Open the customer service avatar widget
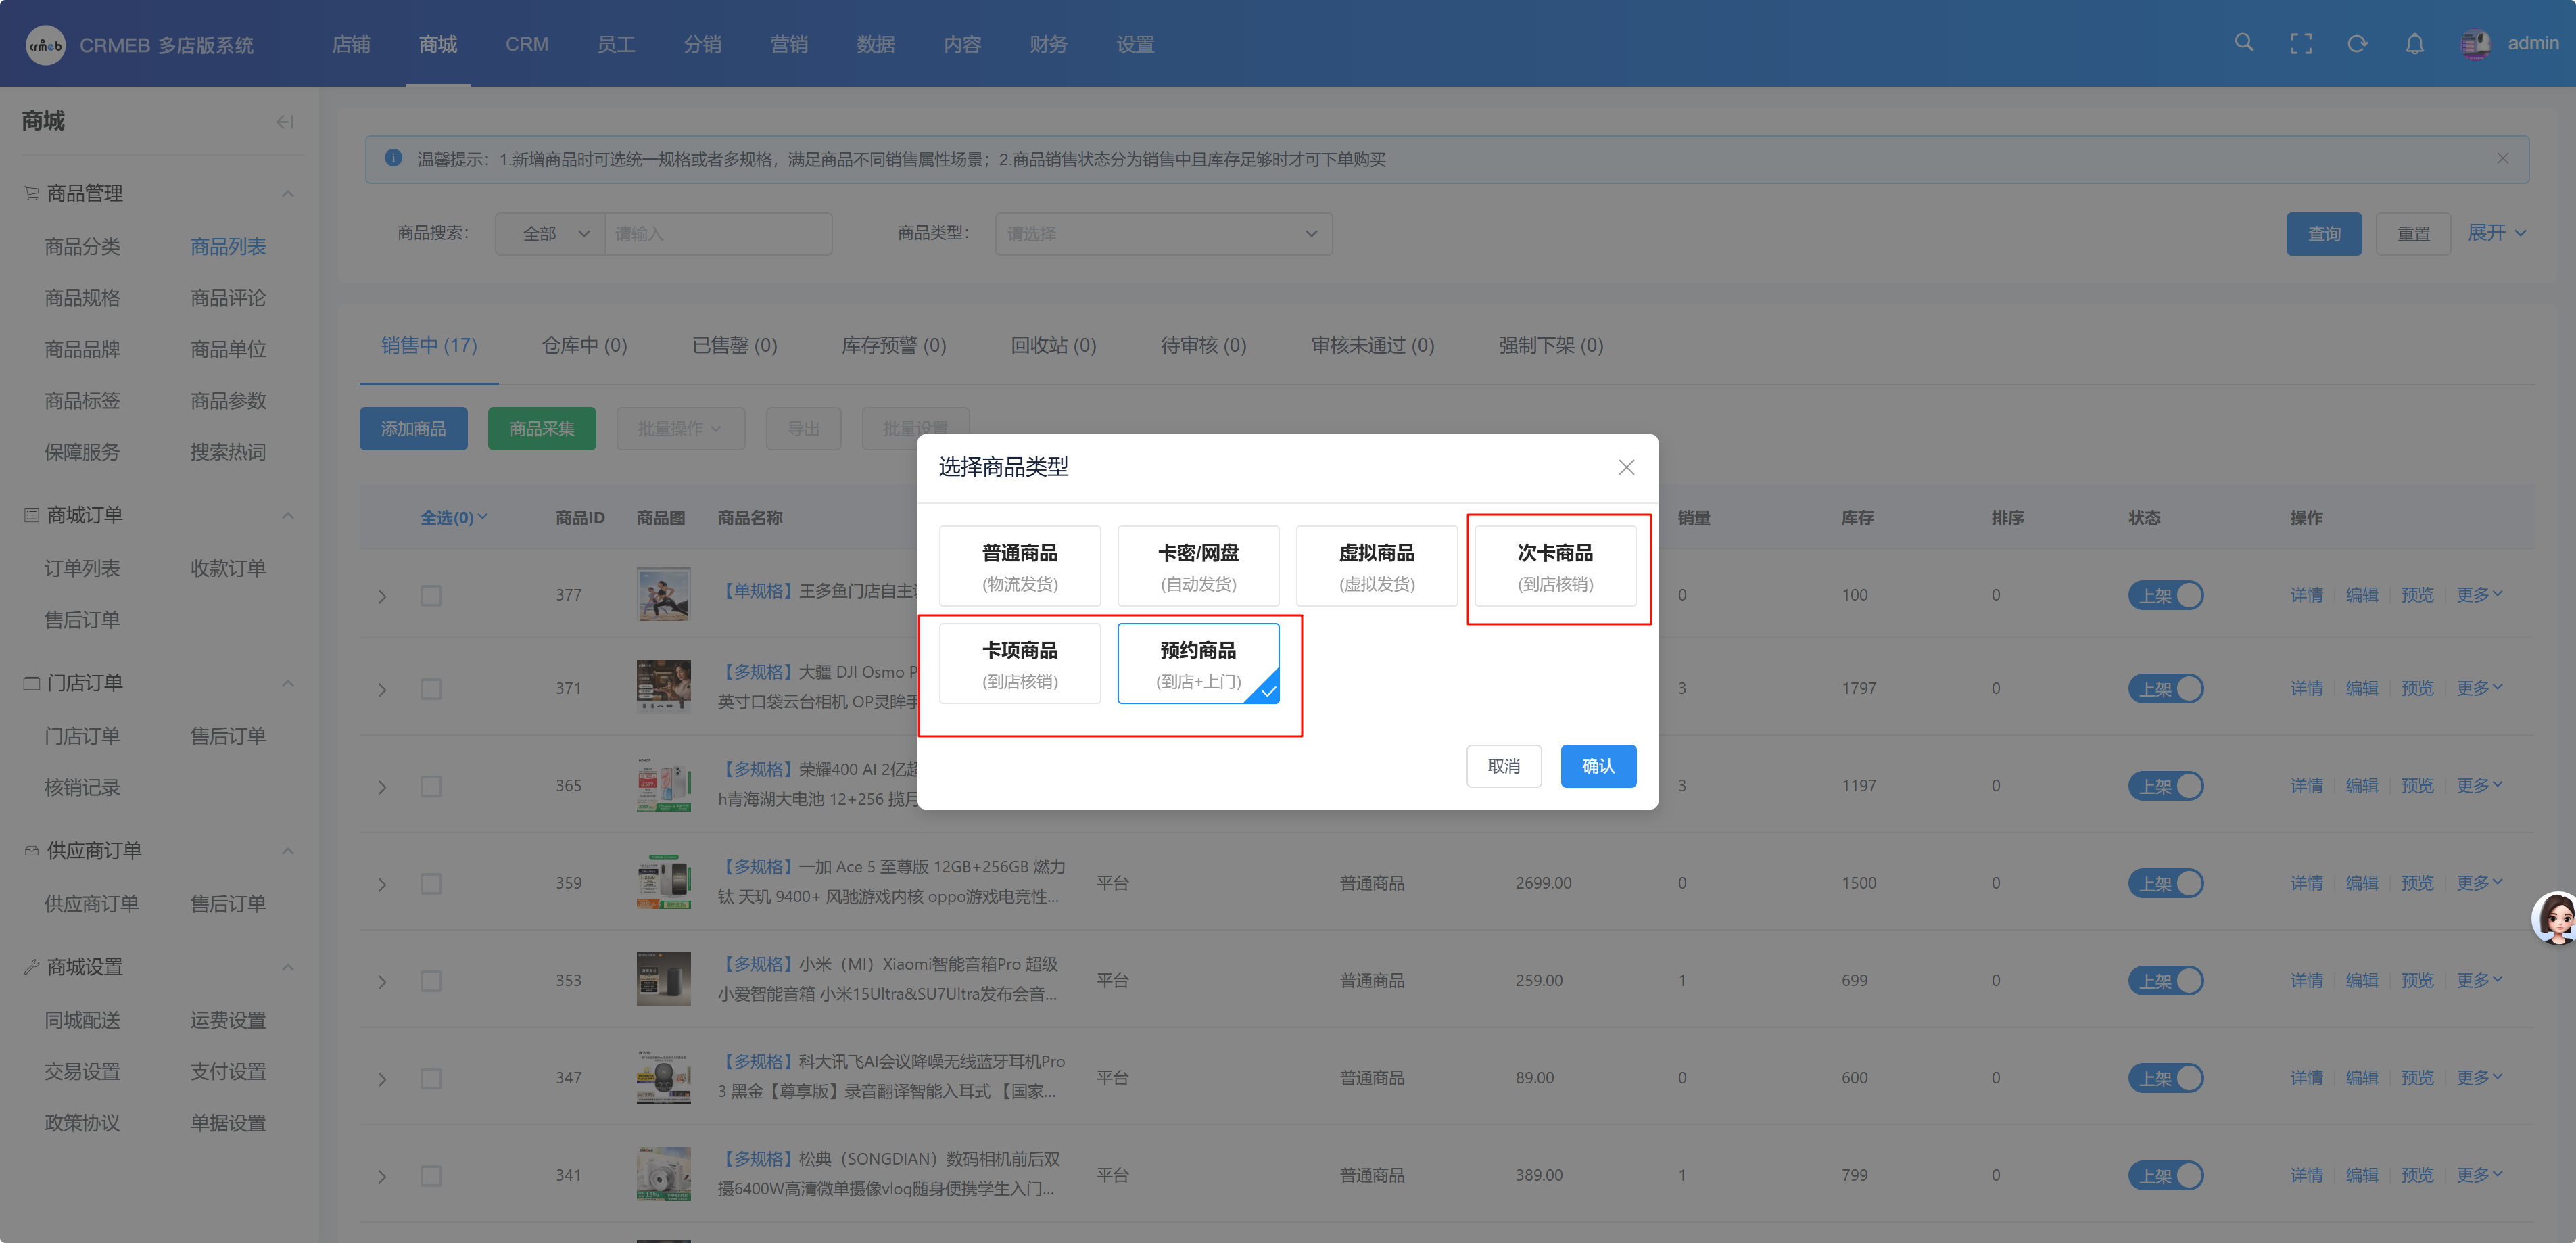The width and height of the screenshot is (2576, 1243). click(x=2555, y=918)
